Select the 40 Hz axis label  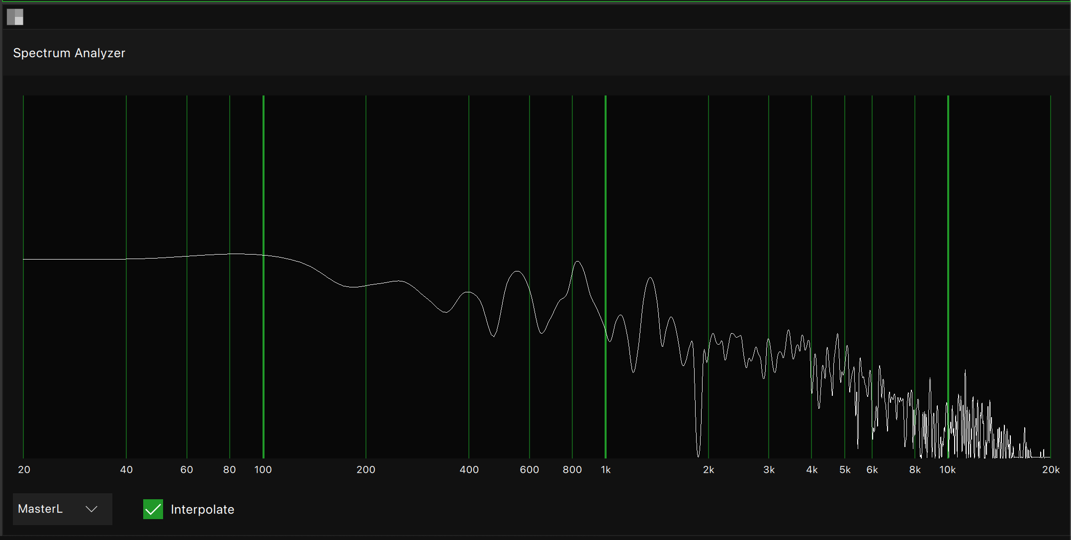tap(127, 469)
